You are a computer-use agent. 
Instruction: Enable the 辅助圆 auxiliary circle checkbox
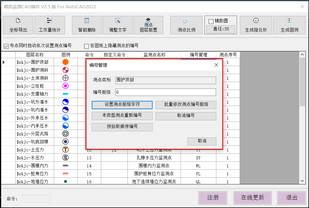click(x=211, y=21)
